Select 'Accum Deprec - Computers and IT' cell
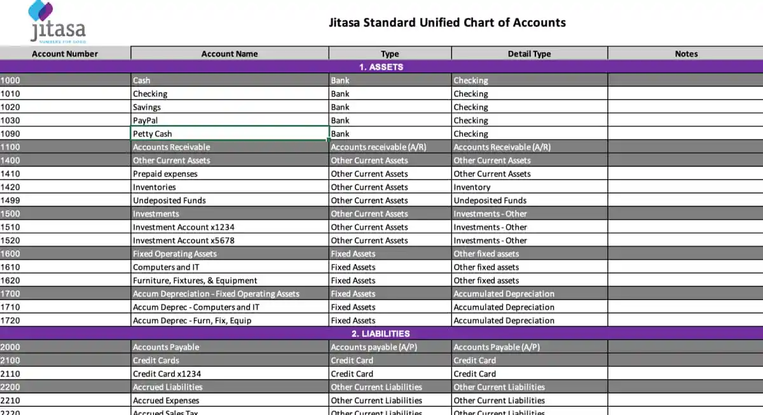Image resolution: width=763 pixels, height=415 pixels. click(x=230, y=307)
